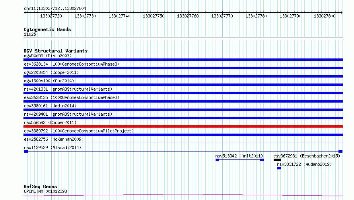This screenshot has width=354, height=200.
Task: Select the nsv513342 blue feature glyph
Action: (x=239, y=160)
